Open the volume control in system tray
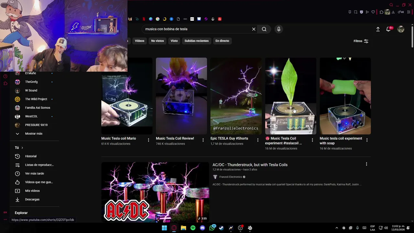This screenshot has width=414, height=233. [386, 228]
